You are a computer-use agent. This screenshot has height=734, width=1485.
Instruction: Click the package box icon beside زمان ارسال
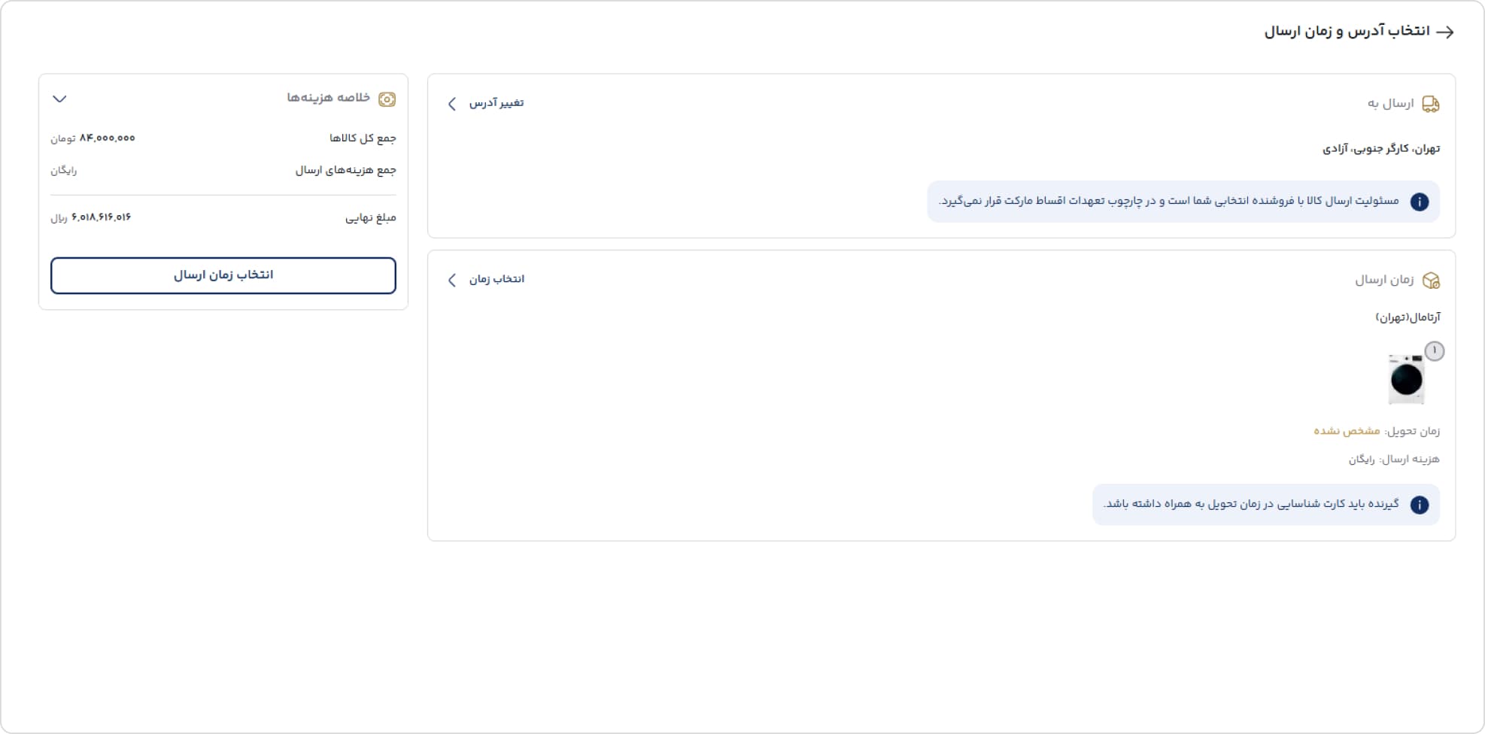[x=1431, y=281]
